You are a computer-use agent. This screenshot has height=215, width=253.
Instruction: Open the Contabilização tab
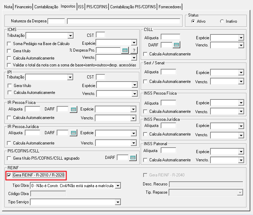pyautogui.click(x=46, y=7)
